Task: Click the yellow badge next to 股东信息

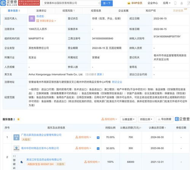Action: point(18,119)
